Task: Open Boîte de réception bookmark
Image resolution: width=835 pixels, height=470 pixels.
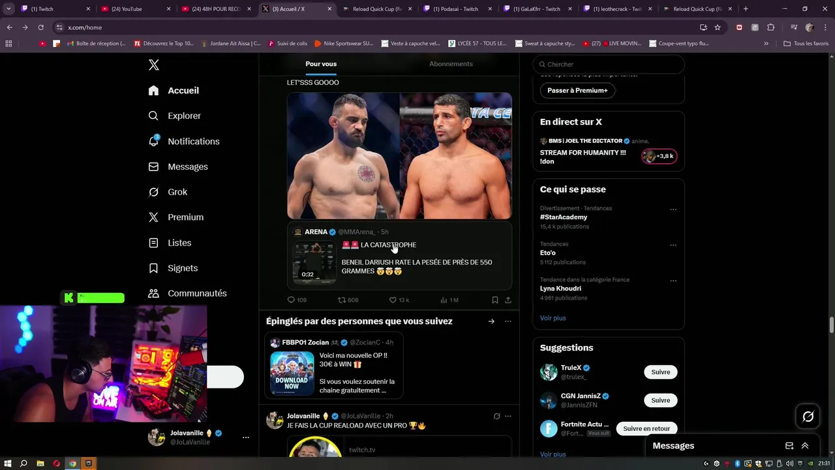Action: pyautogui.click(x=95, y=43)
